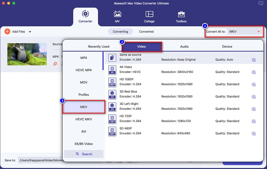Choose HEVC MKV in the format list
This screenshot has width=267, height=169.
point(84,119)
